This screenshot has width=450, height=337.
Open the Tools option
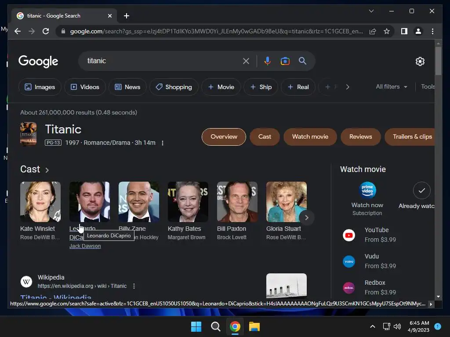pos(428,86)
